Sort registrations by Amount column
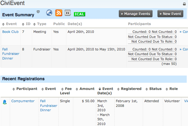The width and height of the screenshot is (188, 126). click(85, 89)
